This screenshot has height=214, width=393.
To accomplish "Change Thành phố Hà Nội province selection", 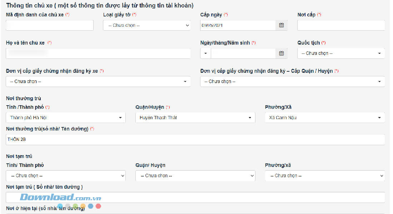I will [x=66, y=118].
